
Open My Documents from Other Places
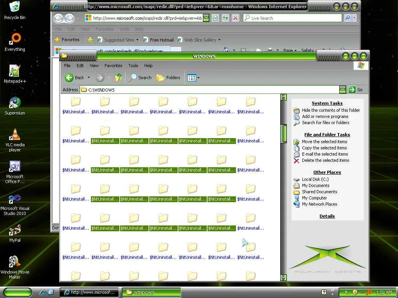pyautogui.click(x=316, y=185)
